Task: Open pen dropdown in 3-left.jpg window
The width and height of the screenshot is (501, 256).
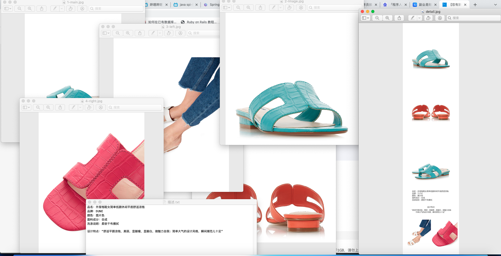Action: [160, 33]
